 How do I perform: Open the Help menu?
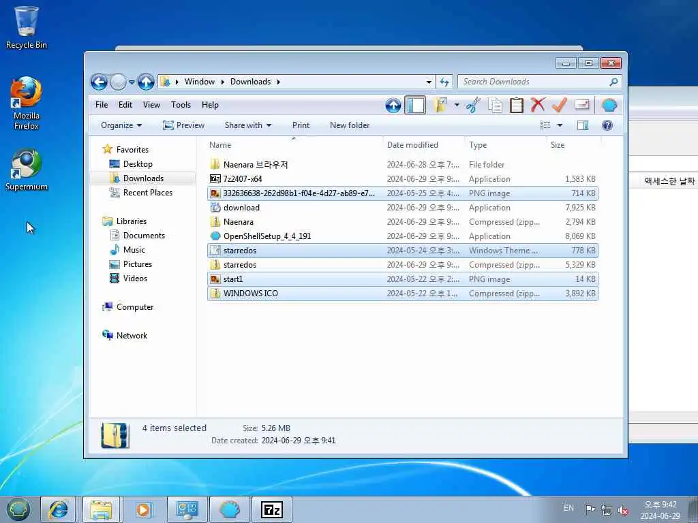pyautogui.click(x=210, y=105)
